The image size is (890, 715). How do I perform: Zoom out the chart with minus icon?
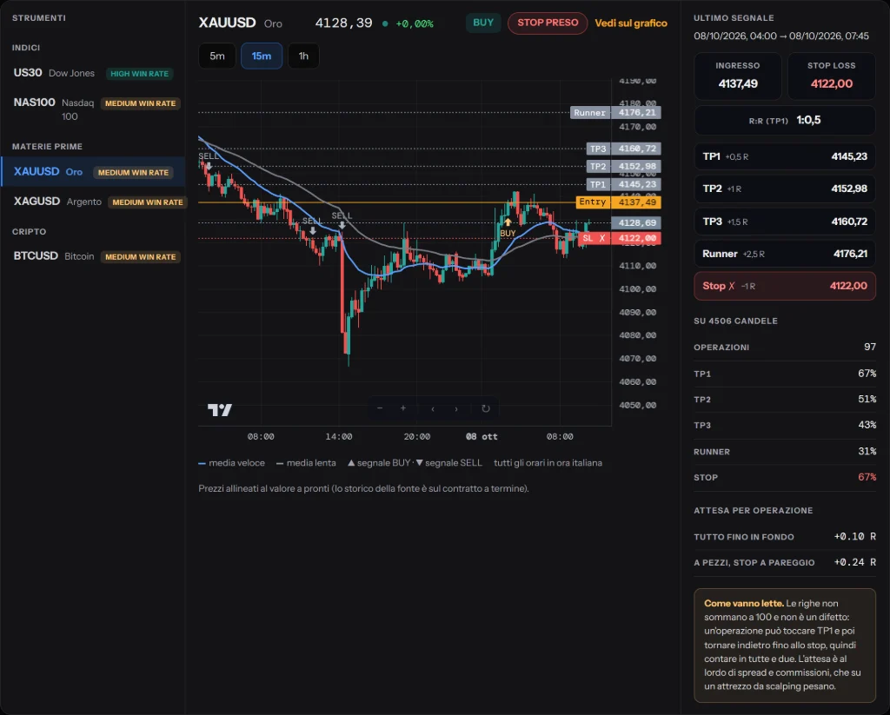pos(380,408)
